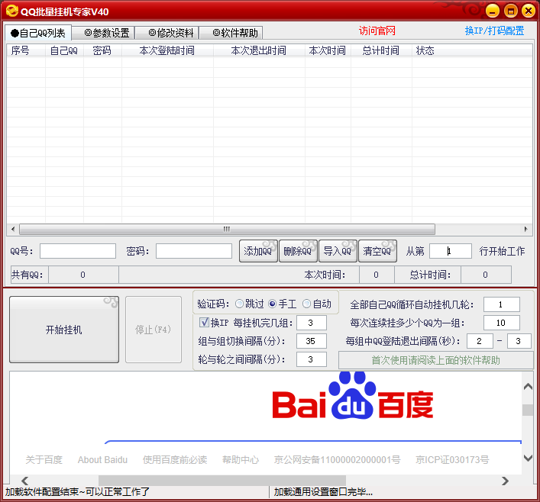Visit the official site via 访问官网
The width and height of the screenshot is (540, 502).
click(x=377, y=31)
